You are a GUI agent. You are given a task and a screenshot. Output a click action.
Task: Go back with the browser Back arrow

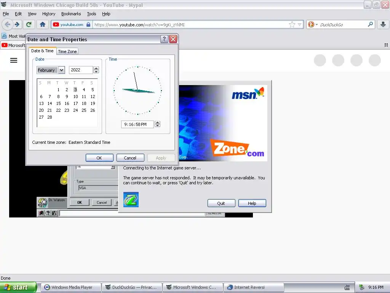[x=8, y=24]
